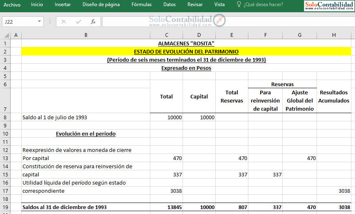Expand the Name Box dropdown arrow
Image resolution: width=355 pixels, height=214 pixels.
[x=39, y=22]
